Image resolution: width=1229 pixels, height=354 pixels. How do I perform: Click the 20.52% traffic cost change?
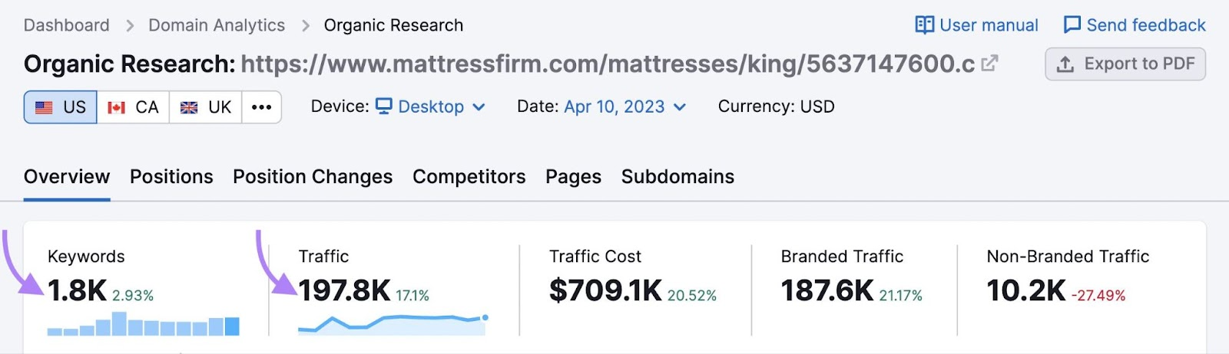coord(692,296)
